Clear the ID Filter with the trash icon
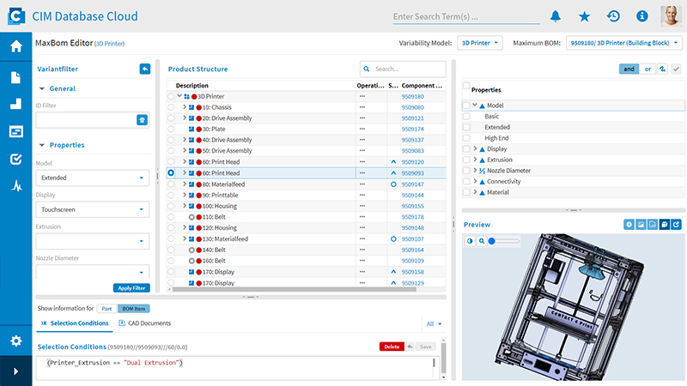 143,121
